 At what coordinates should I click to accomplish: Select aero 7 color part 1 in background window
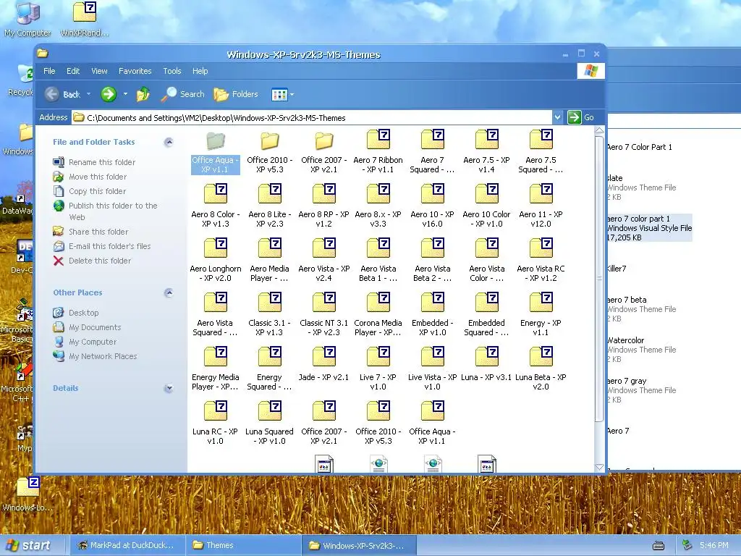click(649, 228)
